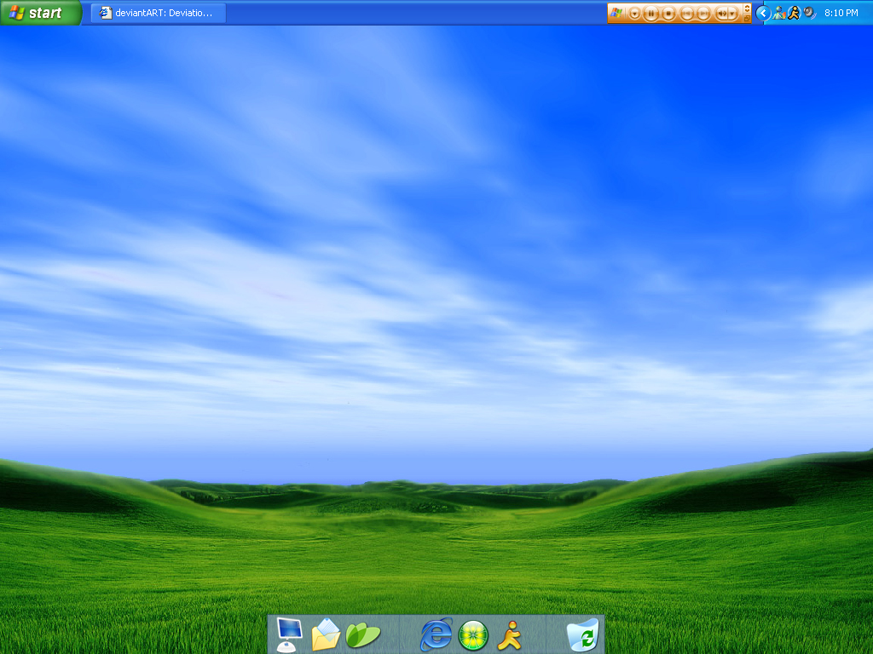The width and height of the screenshot is (873, 654).
Task: Open MSN Messenger tray icon
Action: point(779,13)
